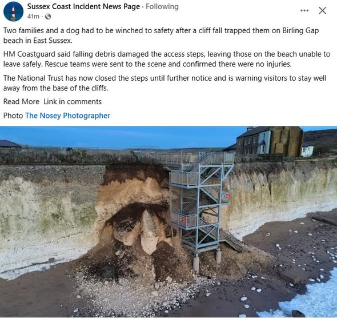Open the 41m post timestamp

[33, 17]
